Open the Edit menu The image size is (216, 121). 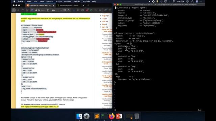[35, 1]
